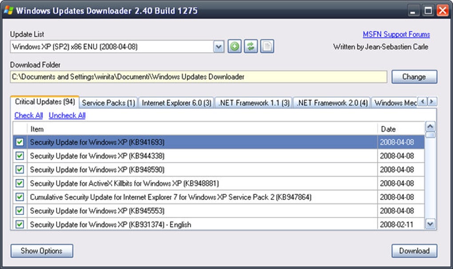Switch to .NET Framework 1.1 (3) tab

[x=254, y=103]
